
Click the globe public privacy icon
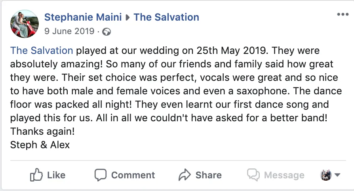tap(107, 32)
